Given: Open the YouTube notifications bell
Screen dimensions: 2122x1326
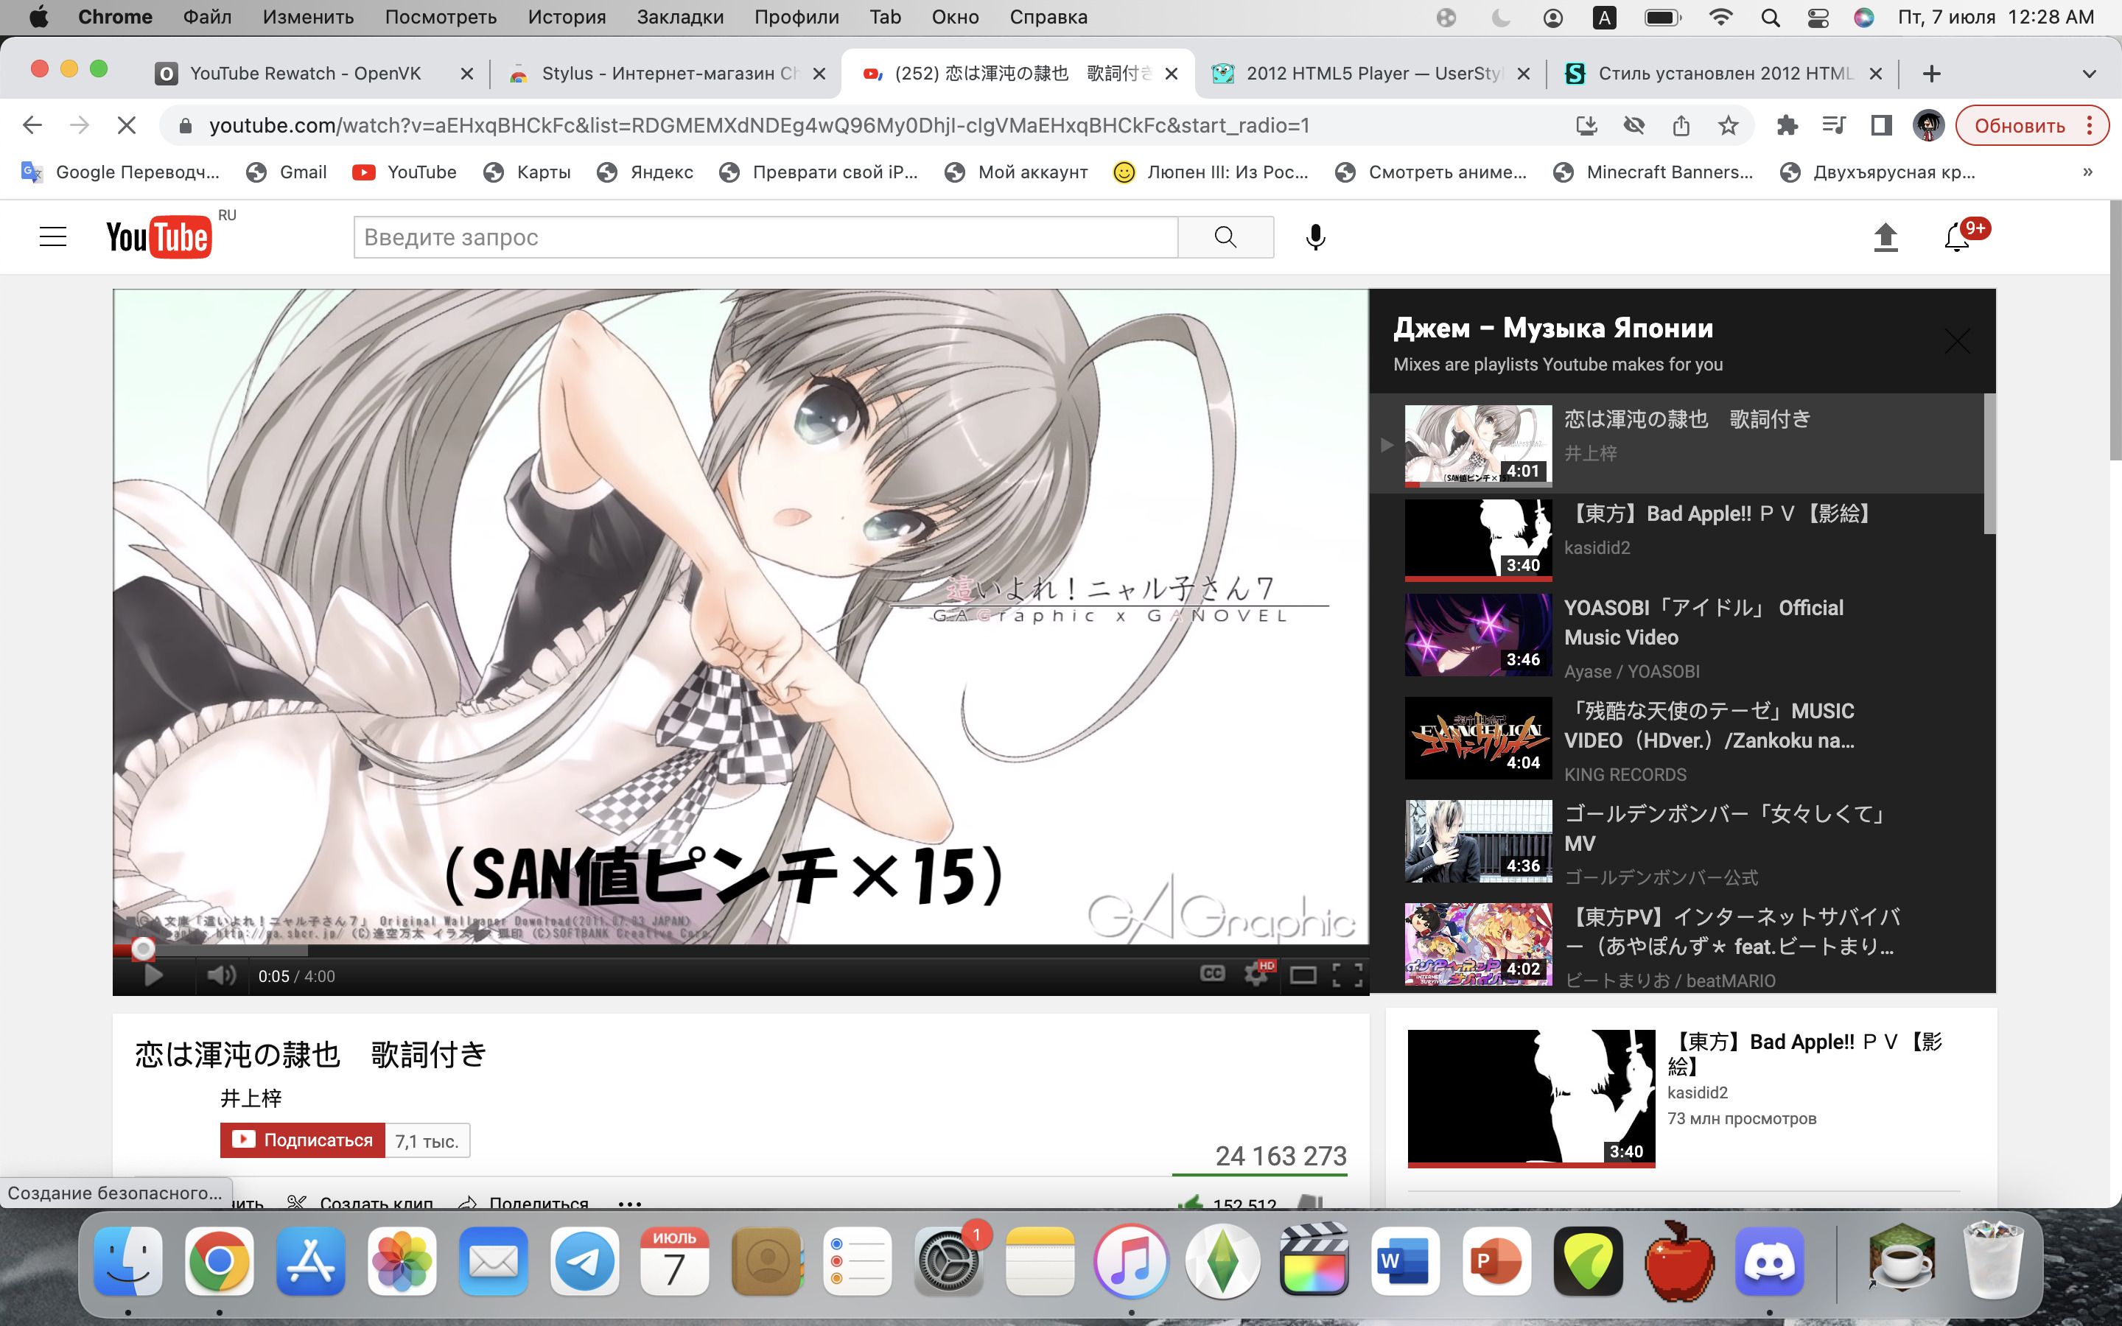Looking at the screenshot, I should (x=1955, y=238).
